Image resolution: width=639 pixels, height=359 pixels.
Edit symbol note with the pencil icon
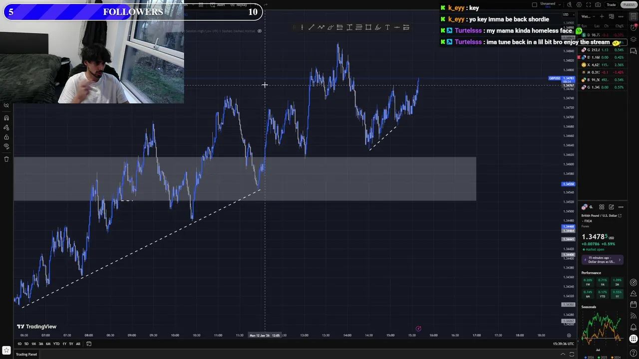click(612, 207)
